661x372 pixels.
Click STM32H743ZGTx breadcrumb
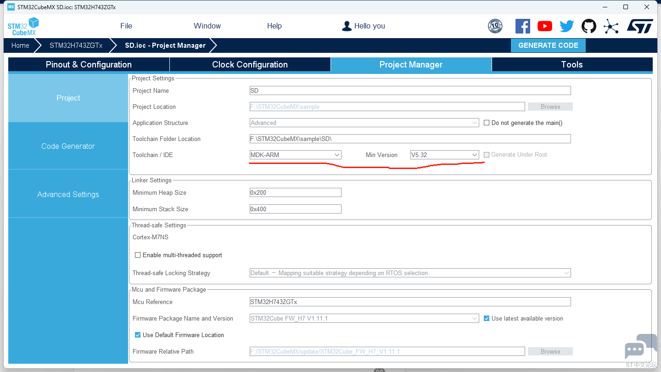pyautogui.click(x=76, y=45)
